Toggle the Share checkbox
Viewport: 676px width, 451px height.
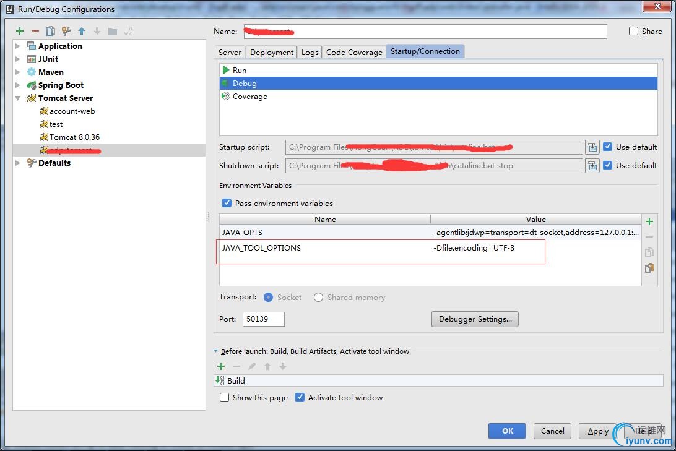tap(633, 31)
